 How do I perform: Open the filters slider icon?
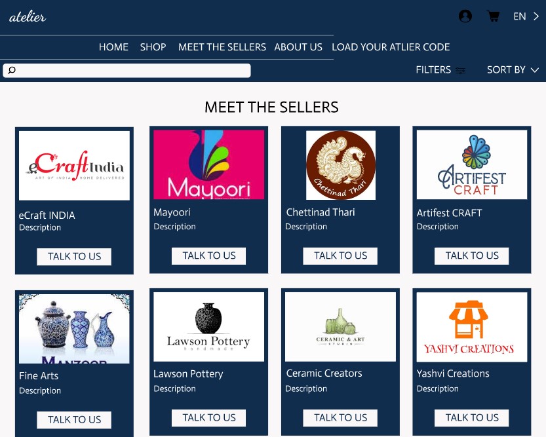(x=460, y=70)
